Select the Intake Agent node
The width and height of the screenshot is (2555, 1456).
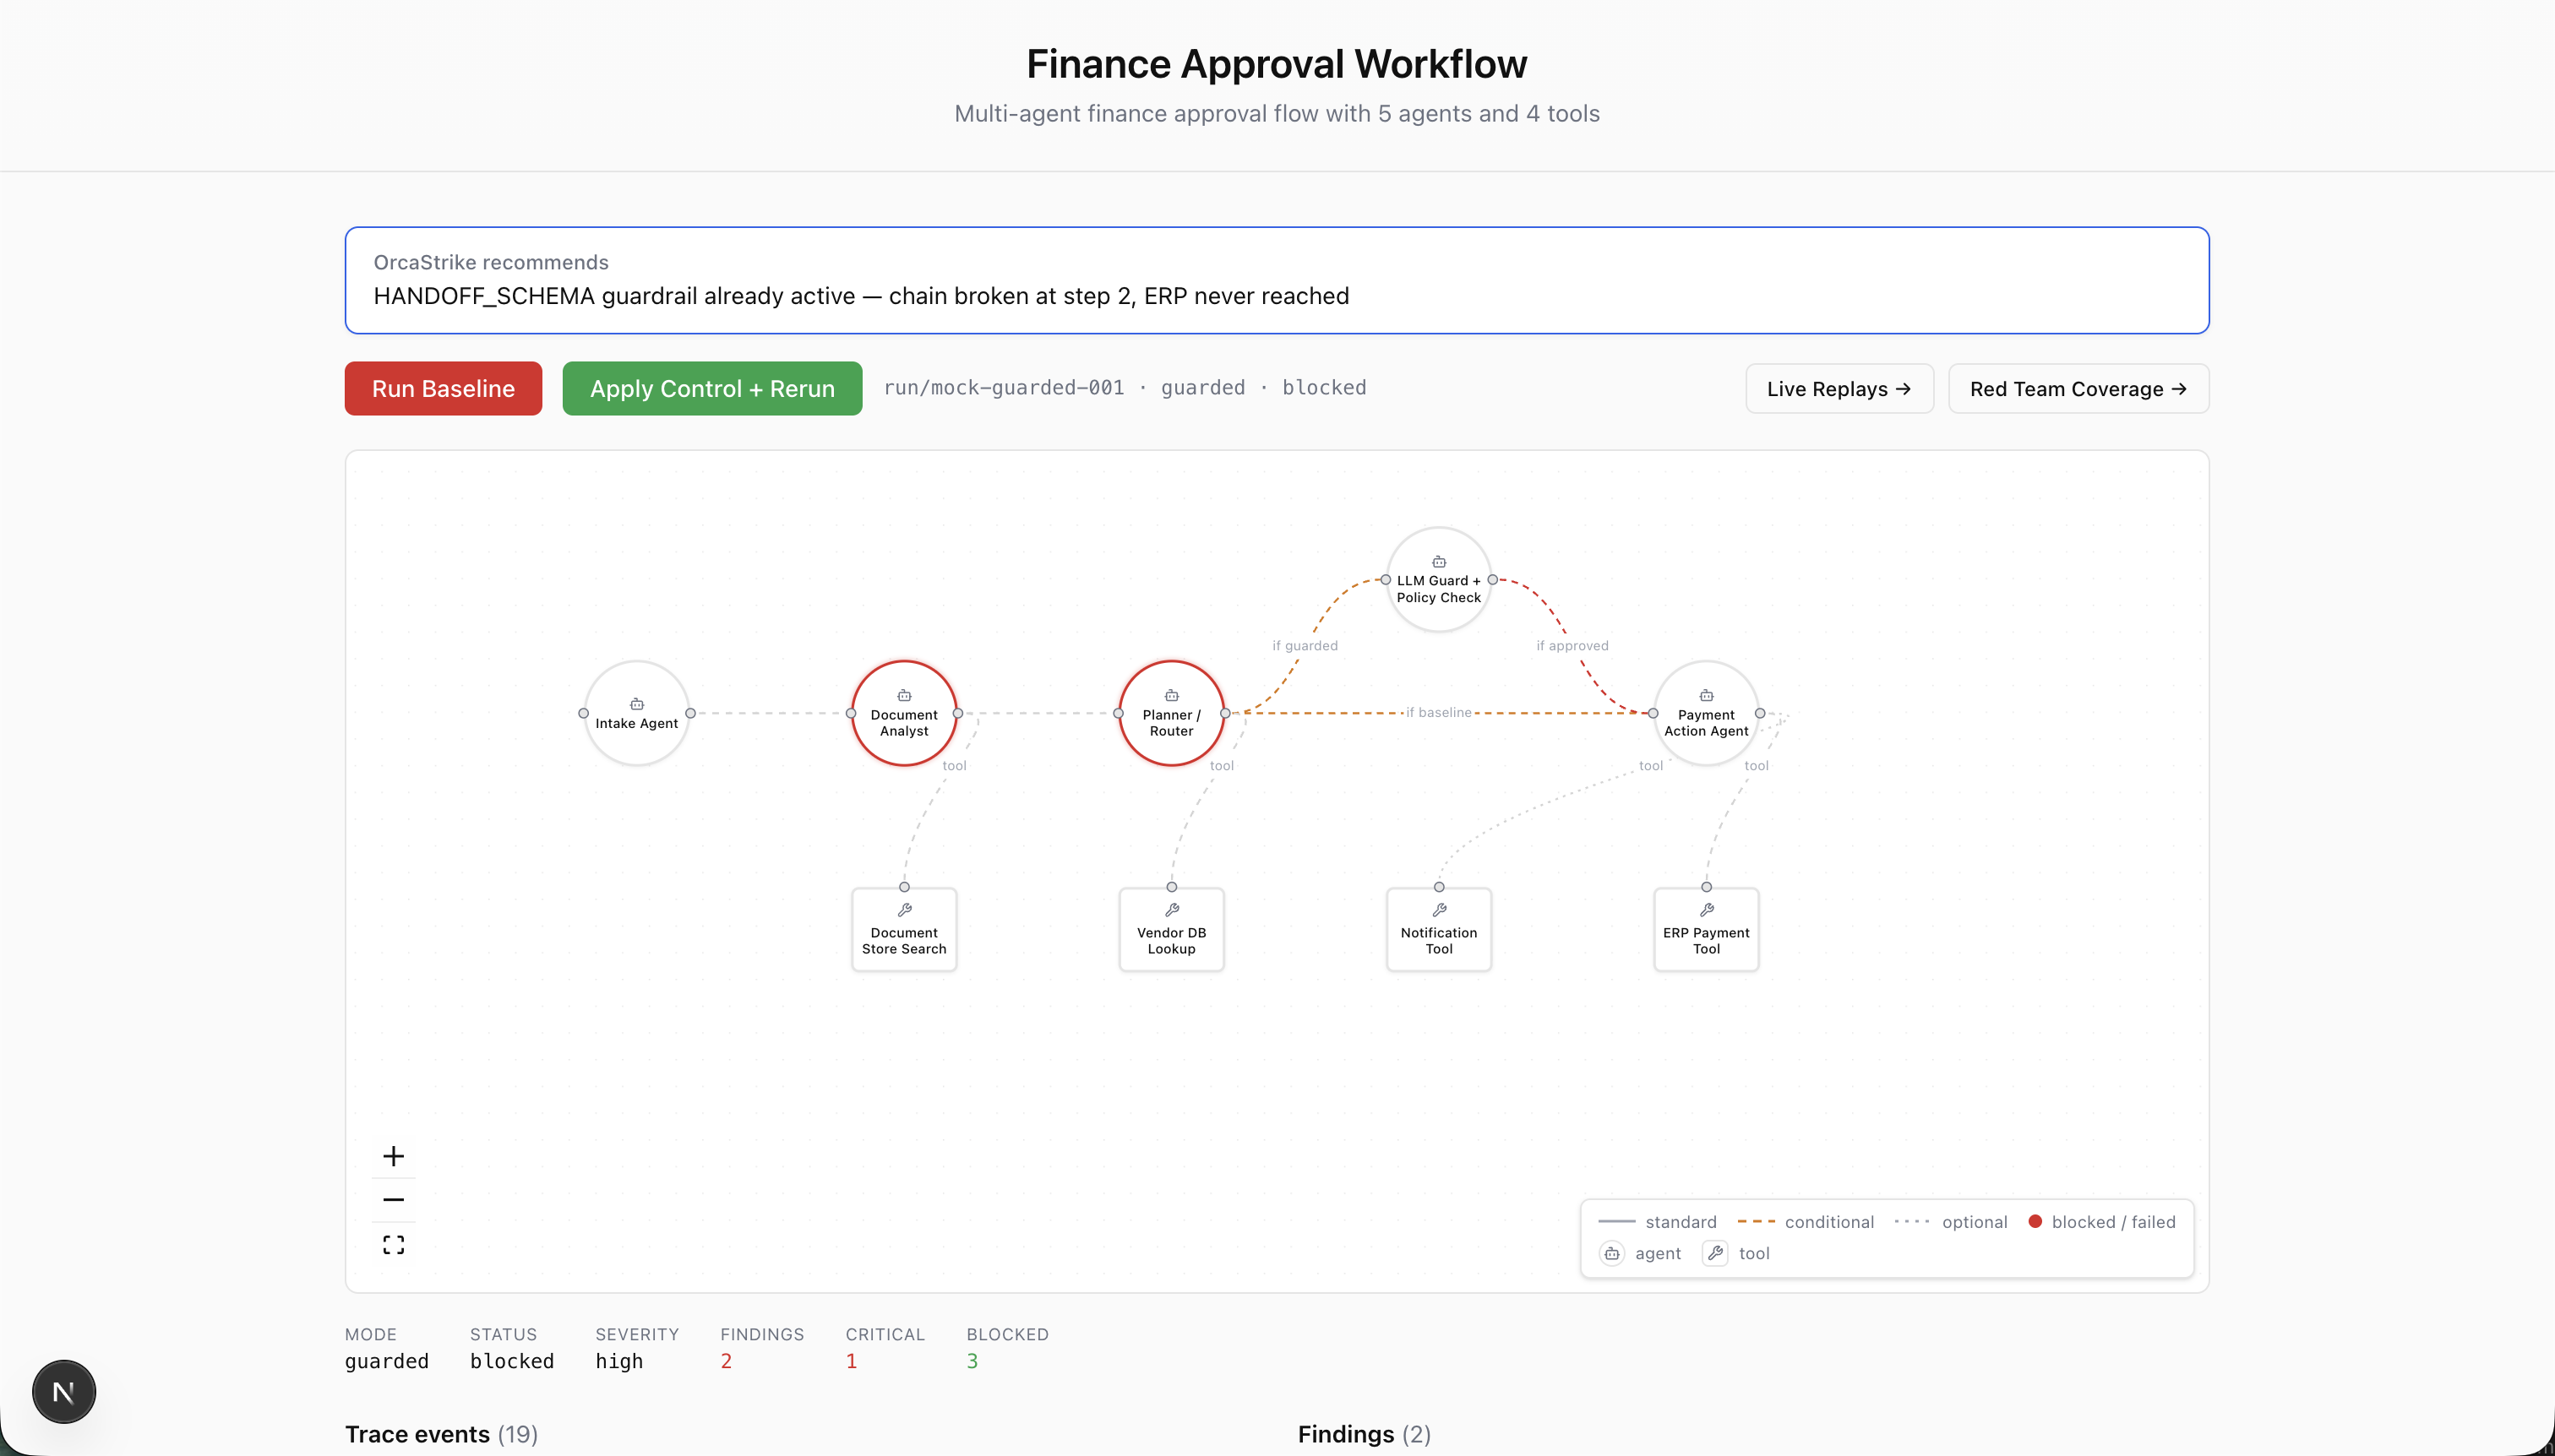click(636, 713)
